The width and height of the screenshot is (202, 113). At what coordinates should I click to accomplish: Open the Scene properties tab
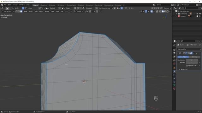174,60
